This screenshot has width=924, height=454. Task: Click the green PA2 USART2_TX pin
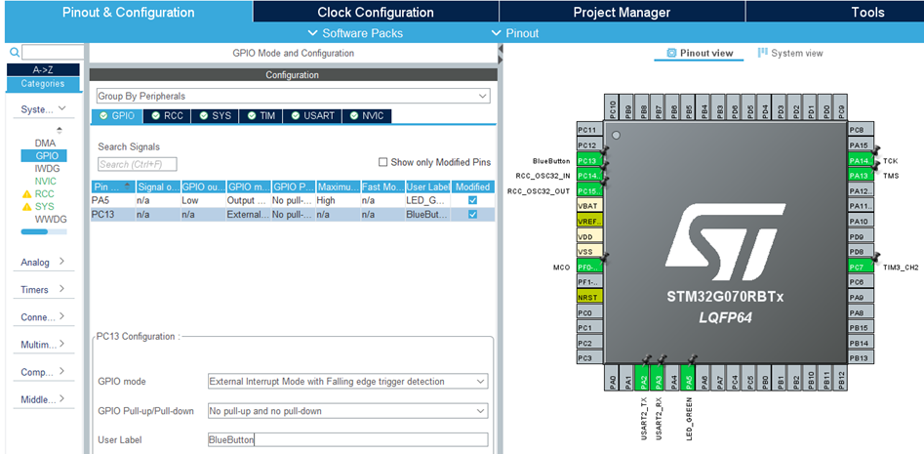tap(644, 379)
